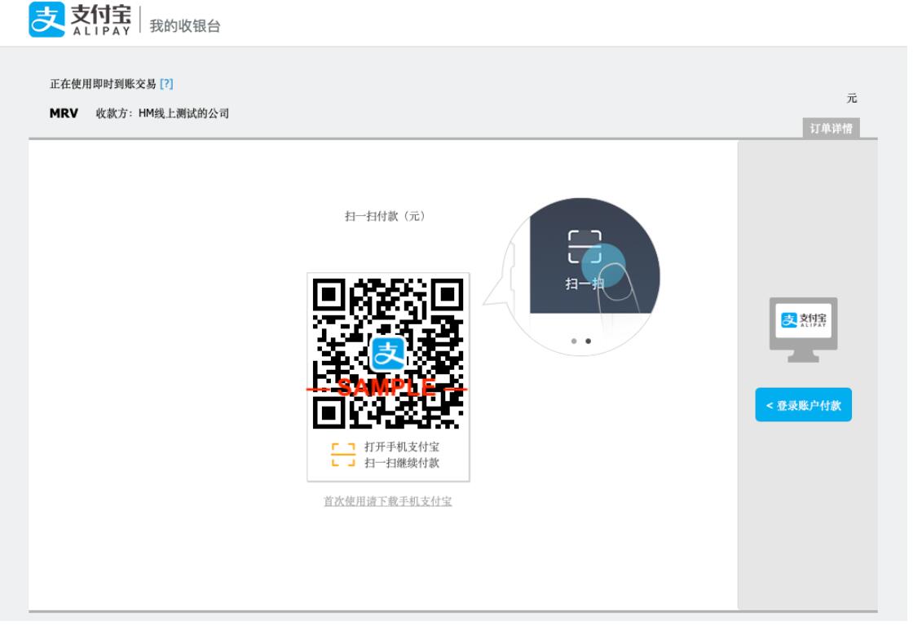The width and height of the screenshot is (922, 625).
Task: Click the Alipay logo in the header
Action: point(80,20)
